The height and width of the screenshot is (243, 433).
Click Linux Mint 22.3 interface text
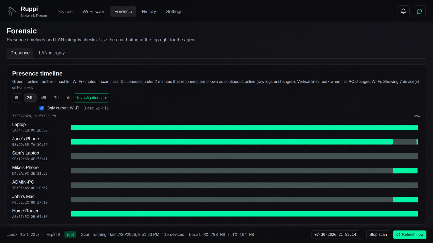[x=33, y=234]
